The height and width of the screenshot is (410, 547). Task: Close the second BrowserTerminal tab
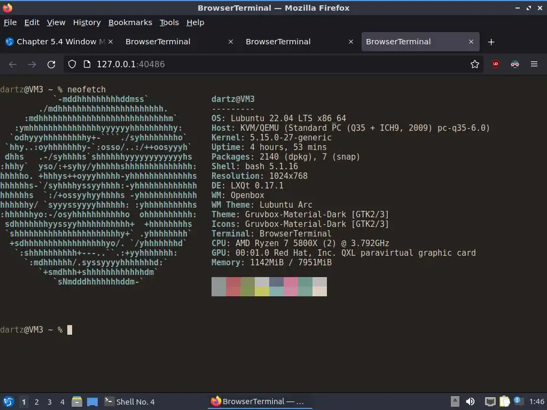tap(351, 42)
